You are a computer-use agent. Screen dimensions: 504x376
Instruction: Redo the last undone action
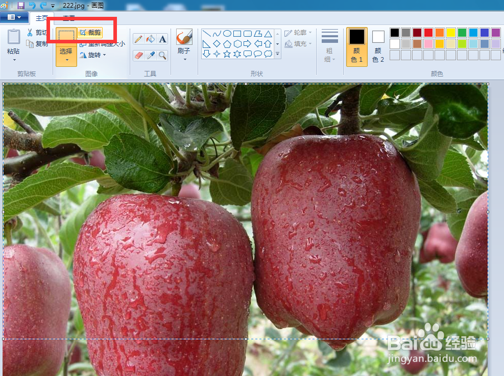[x=43, y=6]
